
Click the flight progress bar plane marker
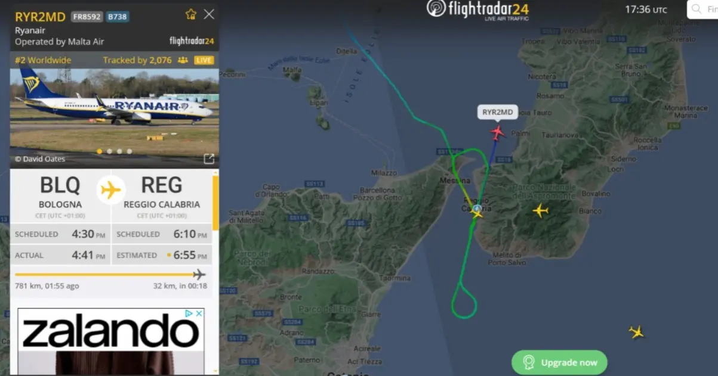coord(199,274)
